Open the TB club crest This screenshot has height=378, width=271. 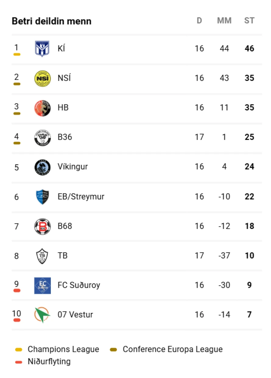click(42, 256)
